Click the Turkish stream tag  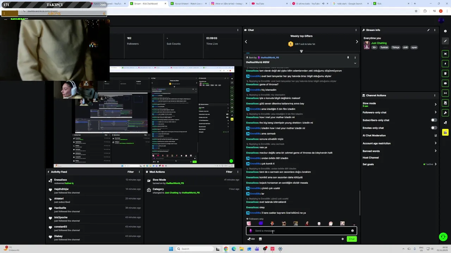point(384,47)
